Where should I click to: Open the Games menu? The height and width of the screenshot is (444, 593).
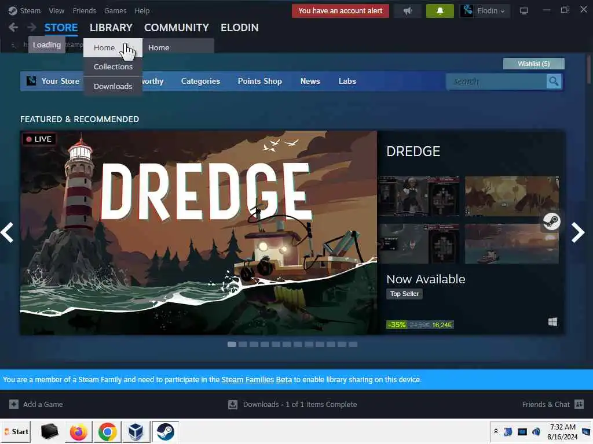pos(115,10)
